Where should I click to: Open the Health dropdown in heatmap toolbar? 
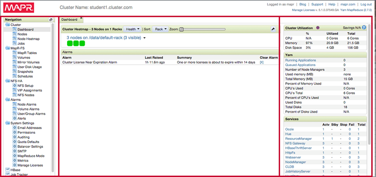coord(132,29)
